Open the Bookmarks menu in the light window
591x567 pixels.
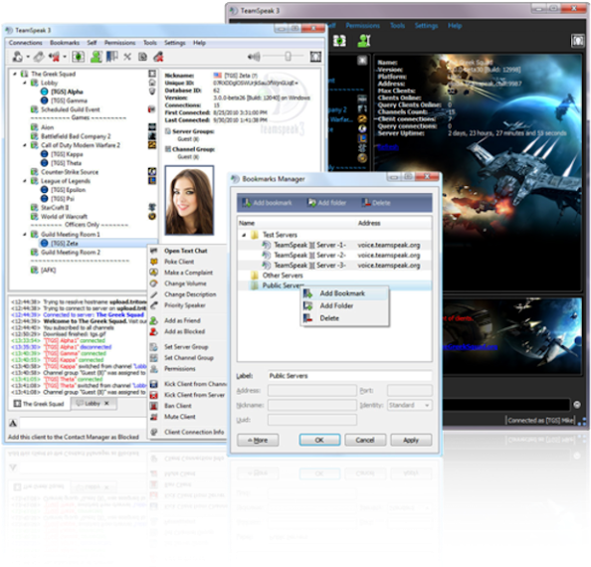coord(65,43)
